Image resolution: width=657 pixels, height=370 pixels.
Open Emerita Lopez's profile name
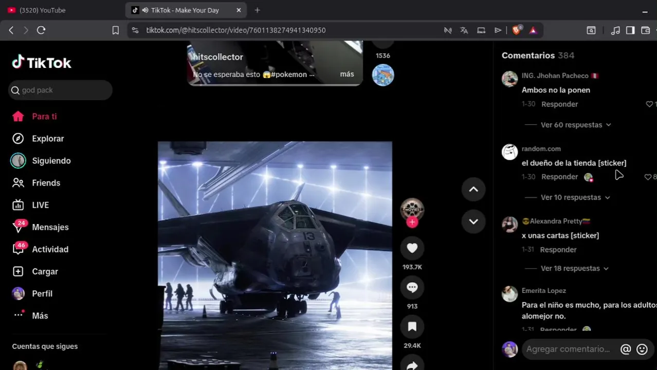(x=543, y=291)
